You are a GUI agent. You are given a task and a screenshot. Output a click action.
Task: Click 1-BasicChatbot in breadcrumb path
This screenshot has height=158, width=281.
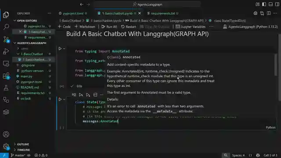70,21
